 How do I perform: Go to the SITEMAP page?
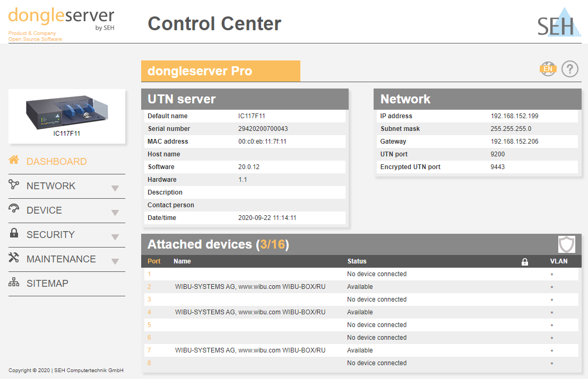point(47,284)
